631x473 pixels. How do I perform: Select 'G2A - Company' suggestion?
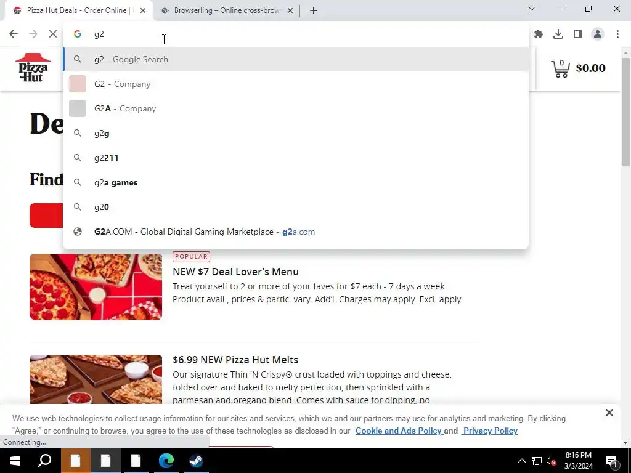coord(296,108)
